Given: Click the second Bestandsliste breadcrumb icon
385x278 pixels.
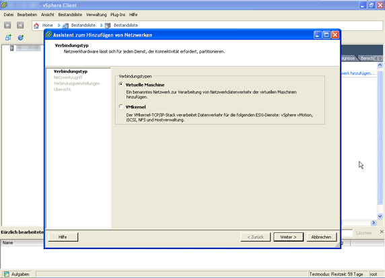Looking at the screenshot, I should (108, 26).
